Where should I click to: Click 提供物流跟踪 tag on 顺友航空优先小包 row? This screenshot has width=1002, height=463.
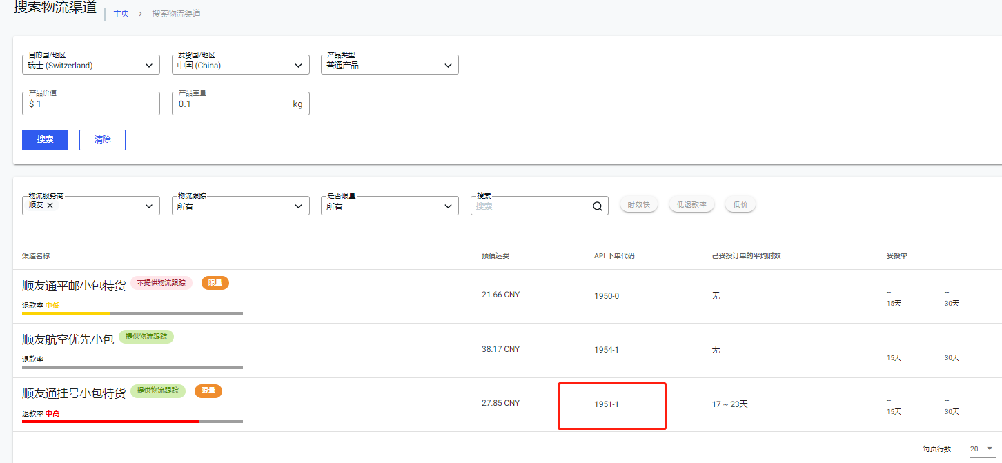pos(146,337)
